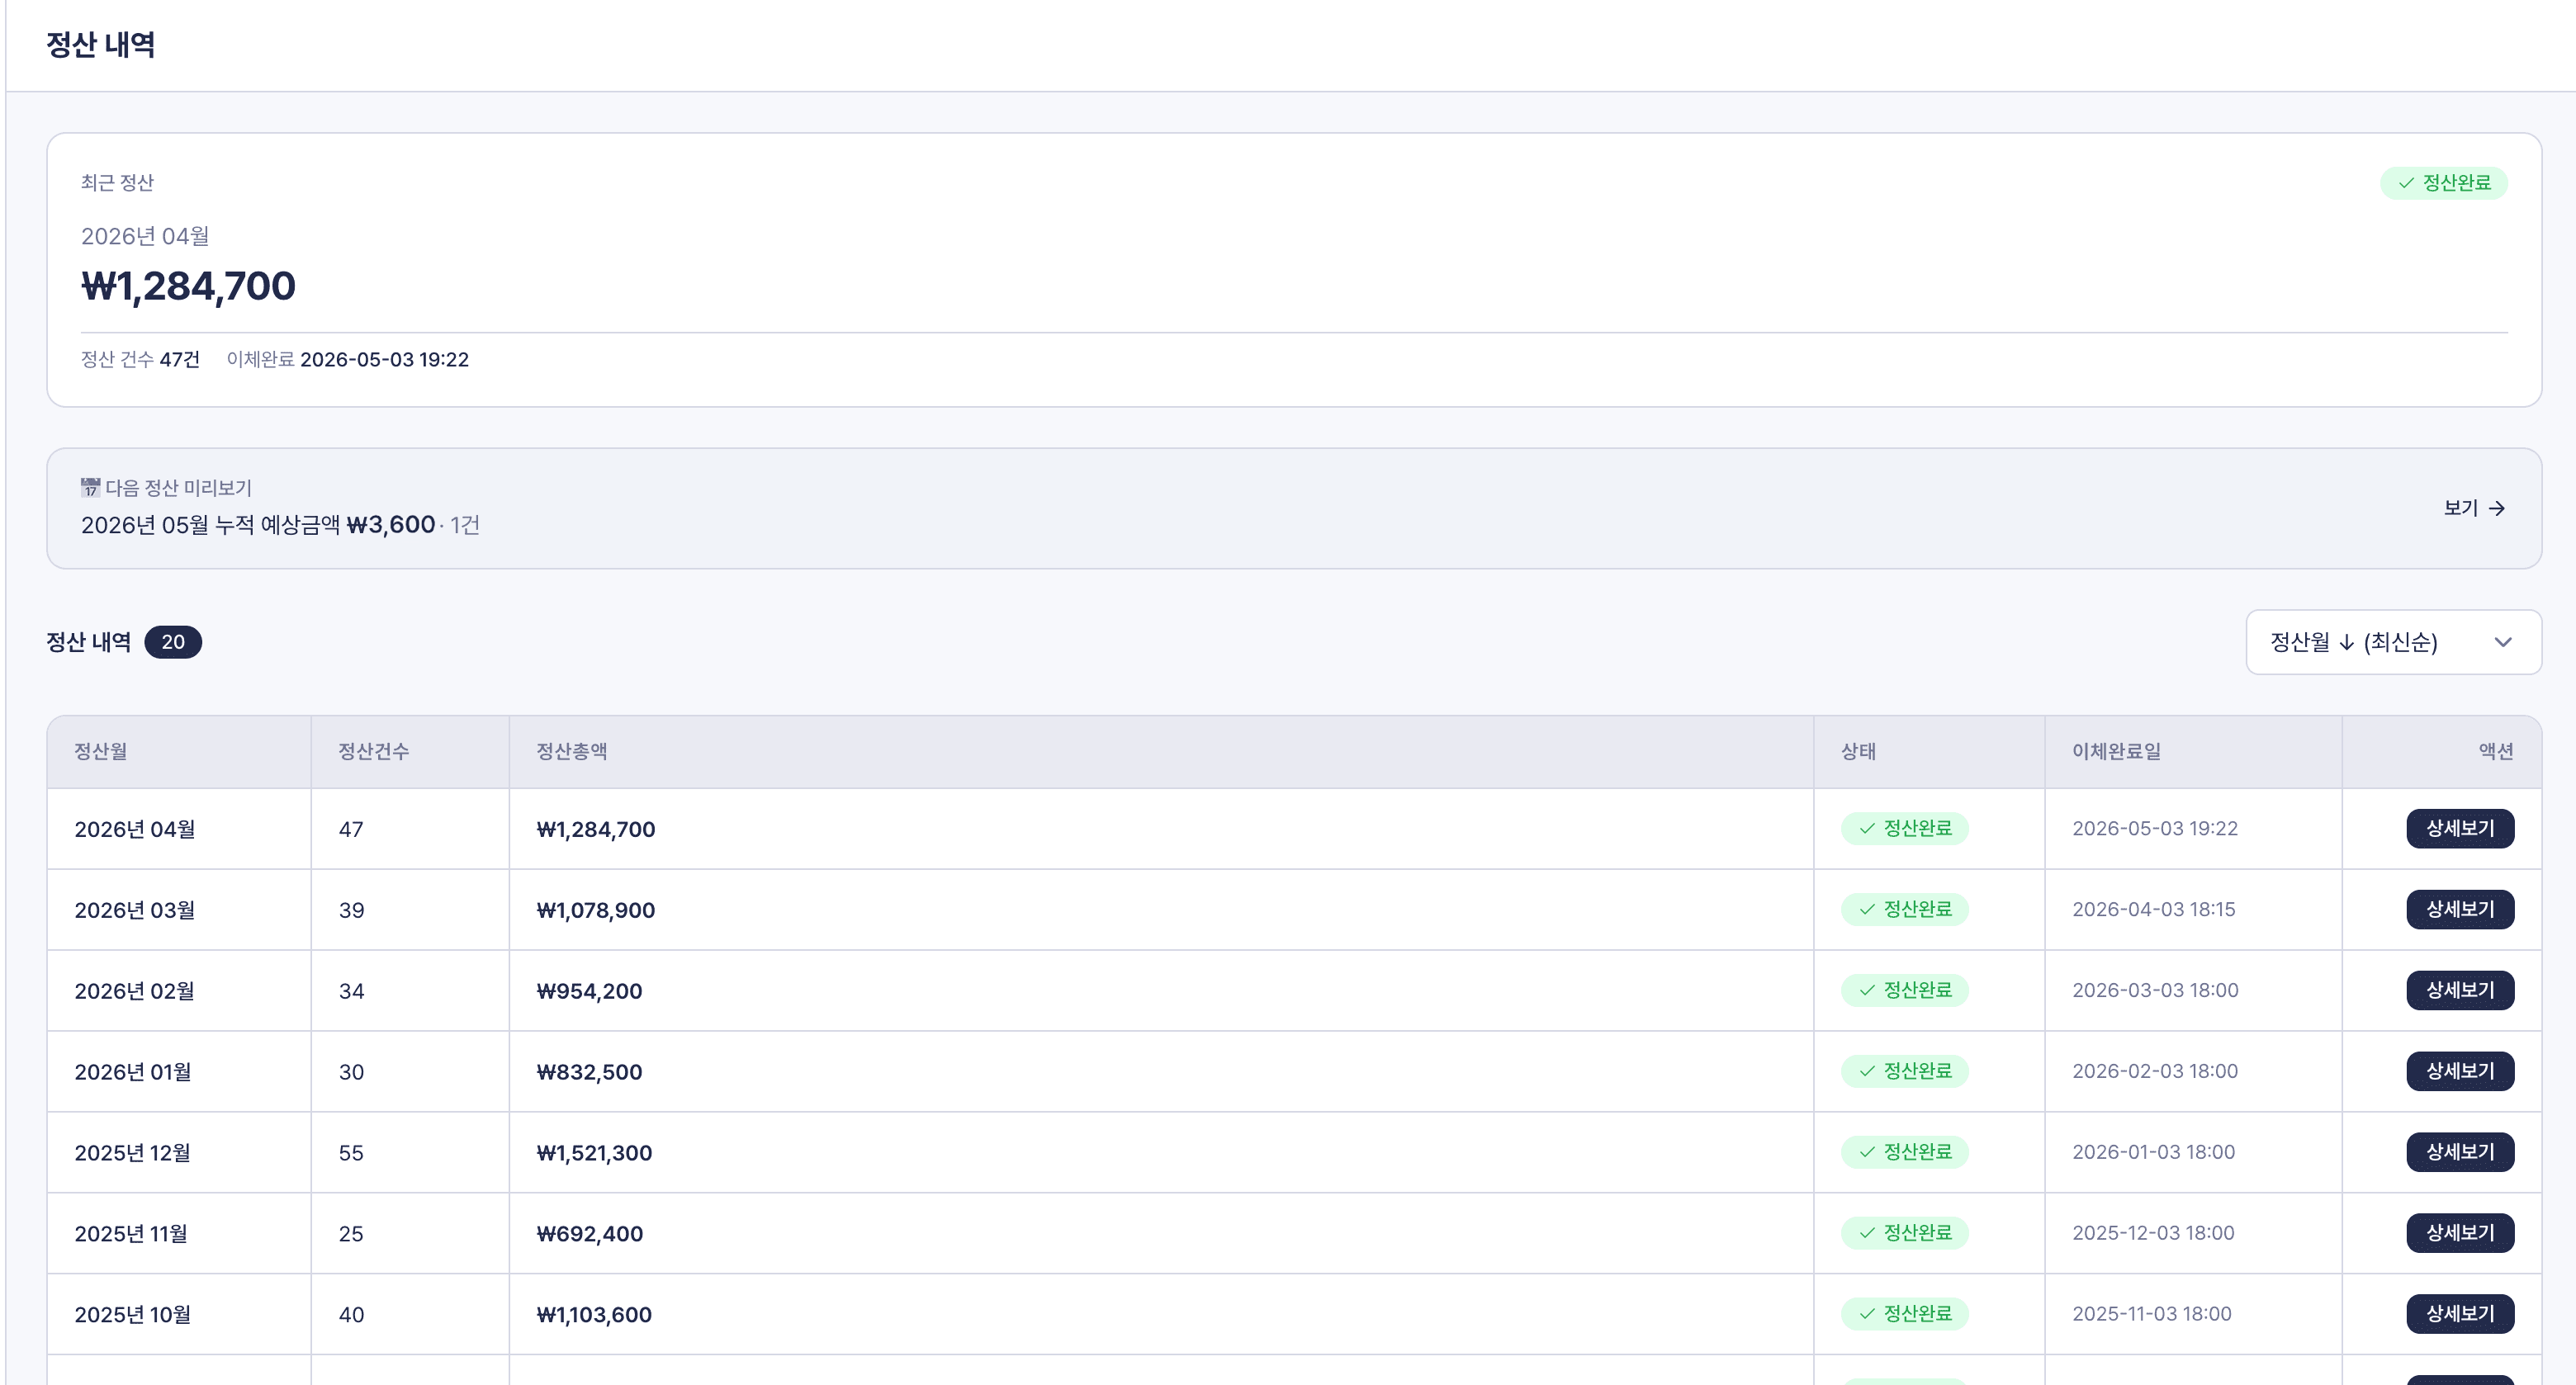Click the 정산완료 status for 2026년 04월 row

1904,828
